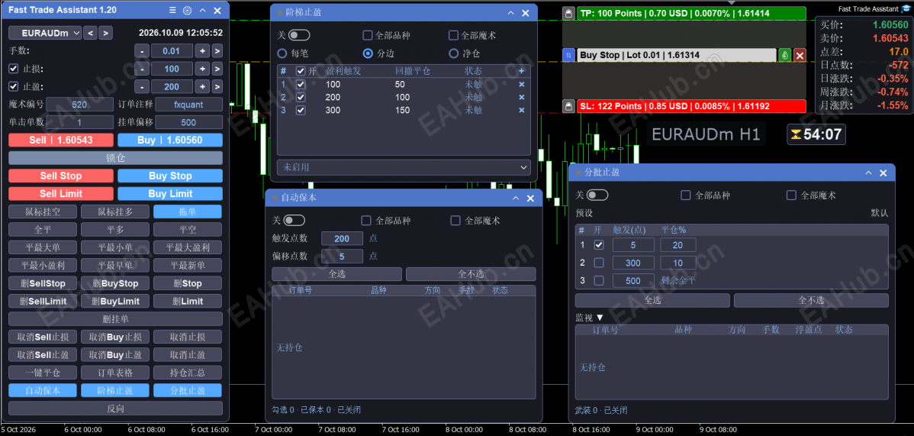The width and height of the screenshot is (914, 436).
Task: Click the hourglass countdown timer 54:07
Action: [816, 135]
